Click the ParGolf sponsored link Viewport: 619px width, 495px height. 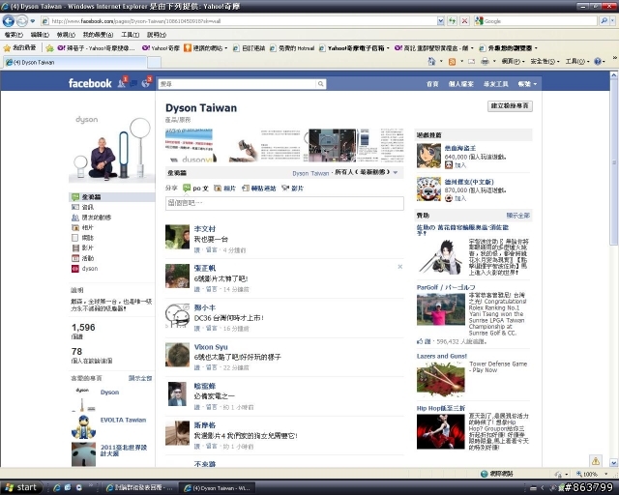click(446, 287)
